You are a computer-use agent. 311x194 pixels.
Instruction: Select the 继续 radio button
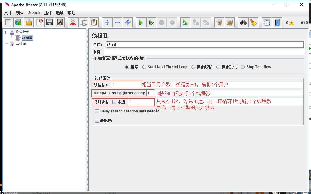pyautogui.click(x=127, y=67)
